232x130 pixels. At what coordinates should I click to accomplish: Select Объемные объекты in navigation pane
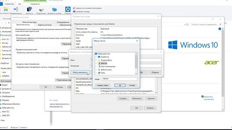(11, 104)
